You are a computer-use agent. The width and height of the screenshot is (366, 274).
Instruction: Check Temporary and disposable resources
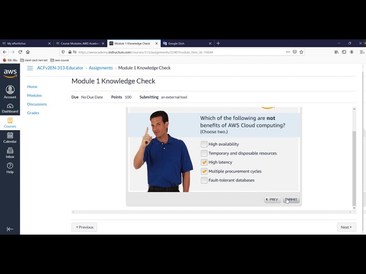(204, 154)
